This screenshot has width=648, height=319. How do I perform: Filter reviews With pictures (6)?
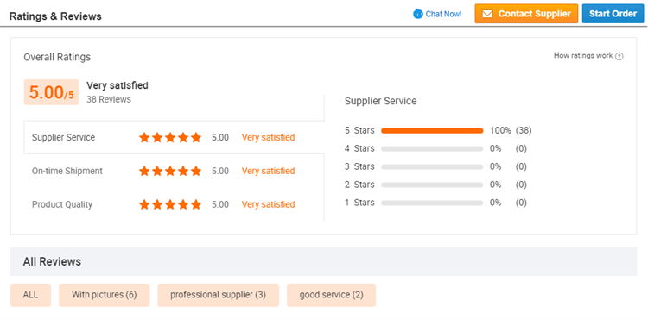105,295
